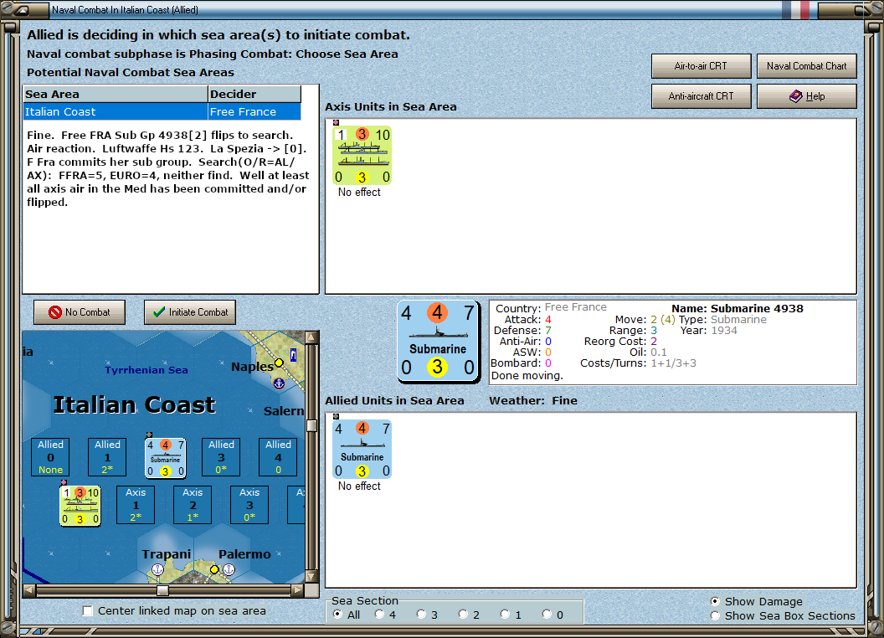Click the Naples port anchor icon on the map
This screenshot has width=884, height=638.
pyautogui.click(x=279, y=383)
